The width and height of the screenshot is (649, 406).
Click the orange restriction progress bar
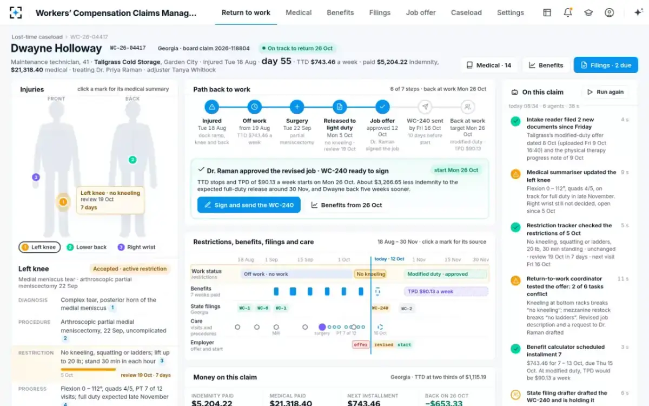pos(88,370)
